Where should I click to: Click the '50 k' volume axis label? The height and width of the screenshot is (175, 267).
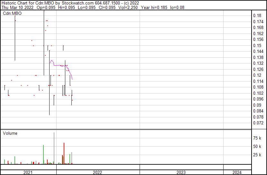click(257, 146)
